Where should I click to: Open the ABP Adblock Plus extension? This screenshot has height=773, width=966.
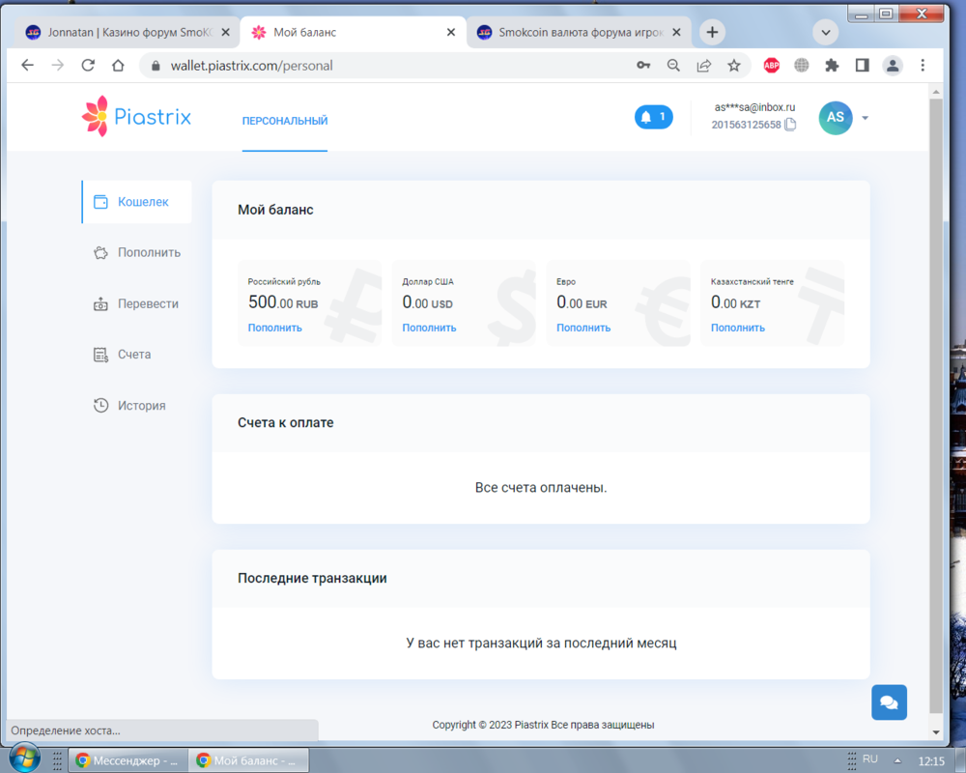click(x=771, y=66)
